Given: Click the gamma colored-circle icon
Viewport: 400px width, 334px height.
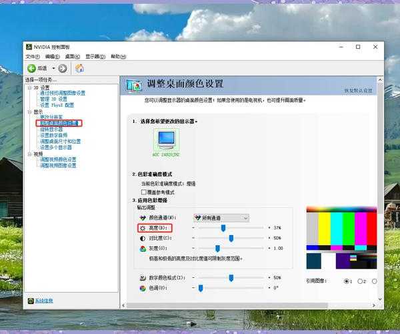Looking at the screenshot, I should pos(143,248).
